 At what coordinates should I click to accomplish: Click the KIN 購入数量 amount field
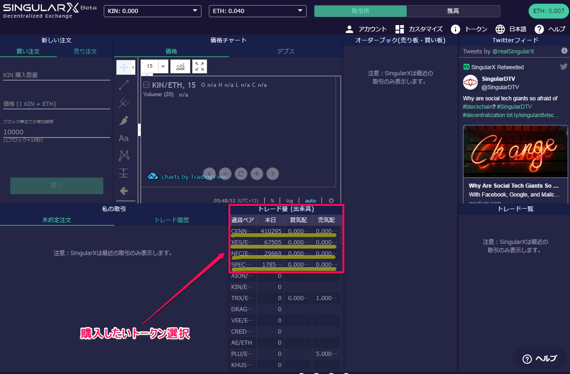click(57, 75)
